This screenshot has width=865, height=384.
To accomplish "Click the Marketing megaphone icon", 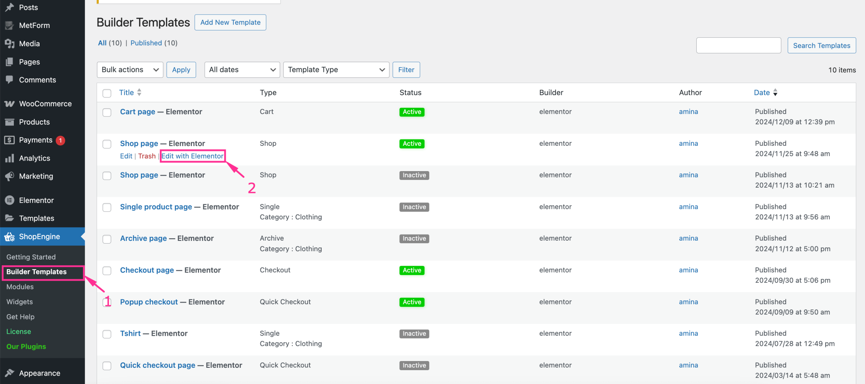I will click(9, 176).
